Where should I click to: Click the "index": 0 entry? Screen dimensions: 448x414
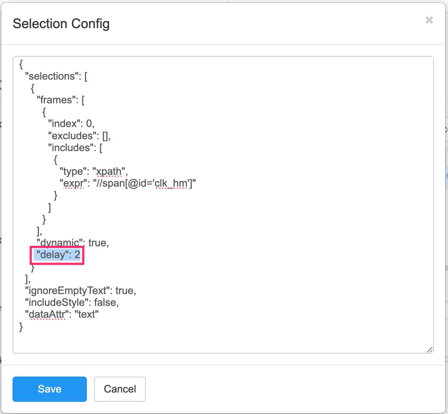(x=72, y=123)
